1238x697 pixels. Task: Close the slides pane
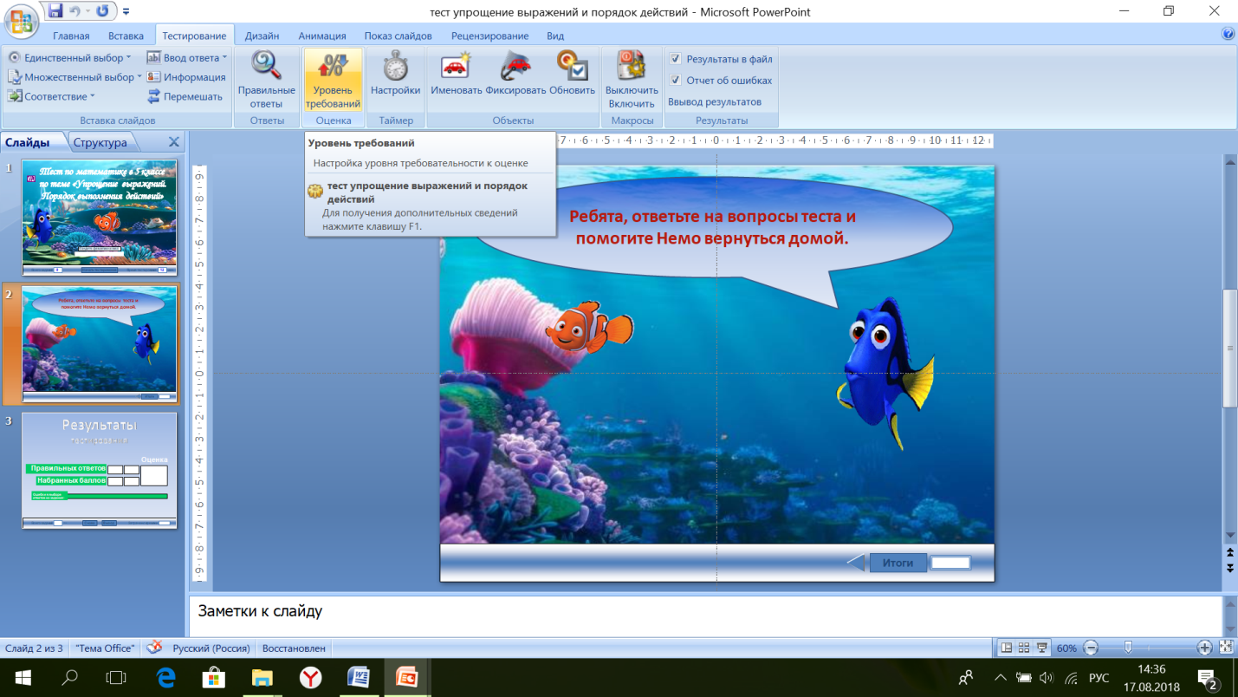coord(173,142)
